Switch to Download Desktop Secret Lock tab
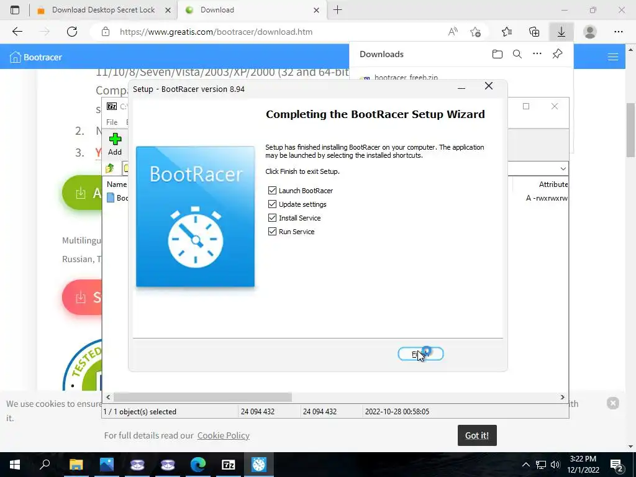This screenshot has height=477, width=636. (x=104, y=10)
